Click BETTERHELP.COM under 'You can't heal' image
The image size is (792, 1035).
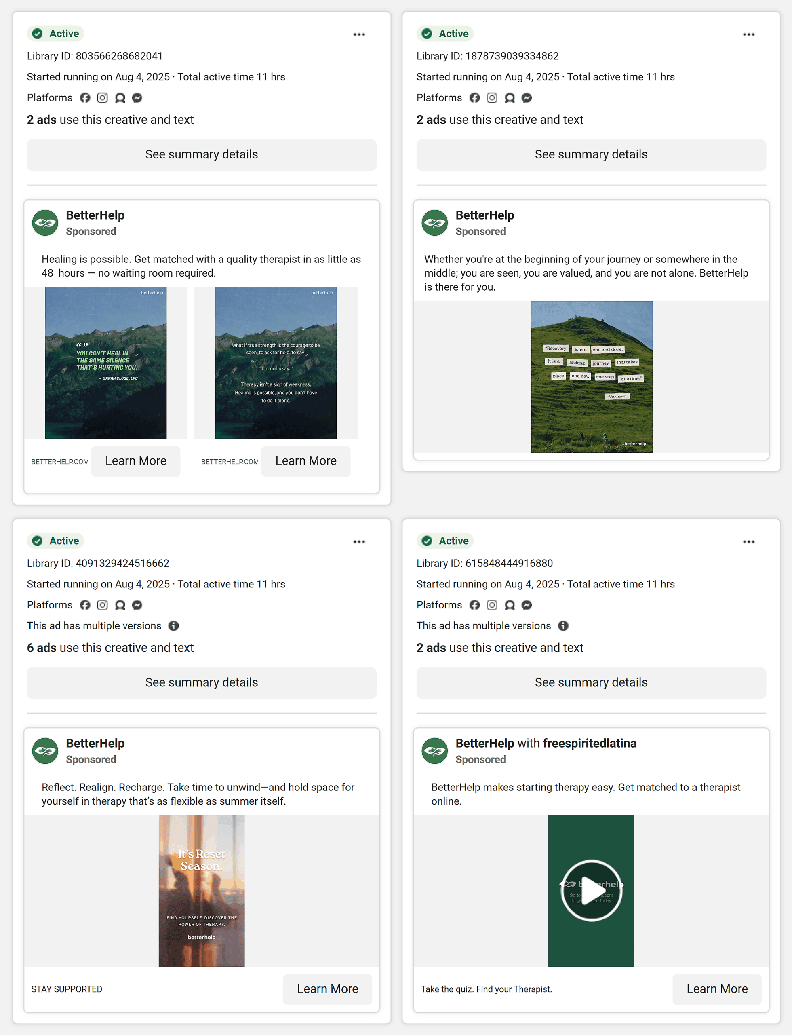59,461
